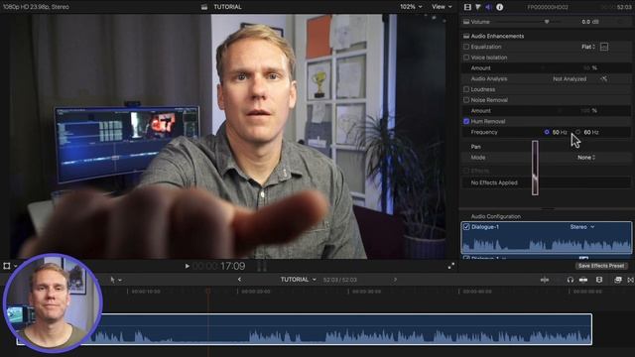Click the 'Audio Configuration' heading
The width and height of the screenshot is (635, 357).
[496, 216]
